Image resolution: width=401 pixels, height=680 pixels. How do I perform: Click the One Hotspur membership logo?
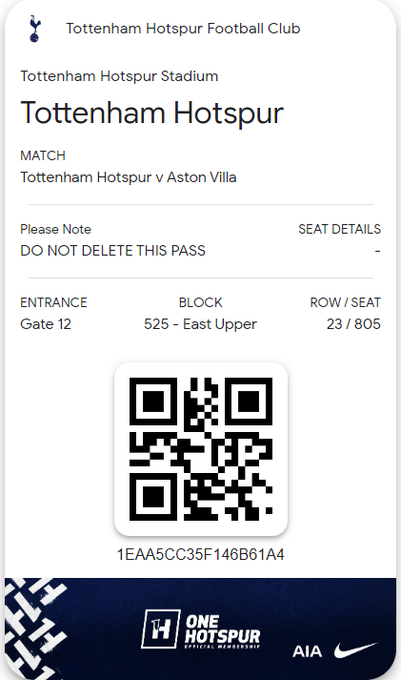[200, 629]
